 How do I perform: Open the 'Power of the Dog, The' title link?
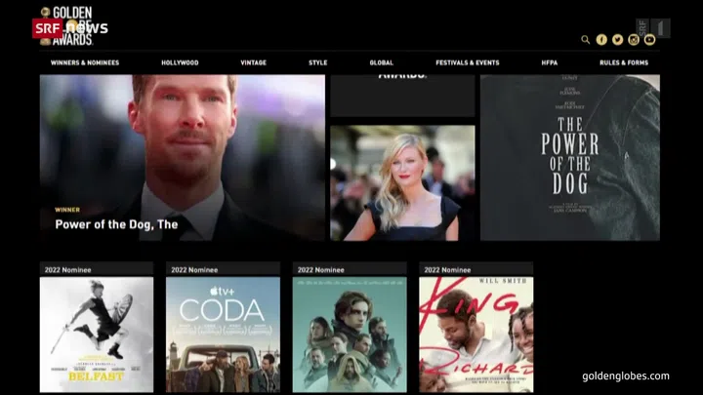point(116,224)
